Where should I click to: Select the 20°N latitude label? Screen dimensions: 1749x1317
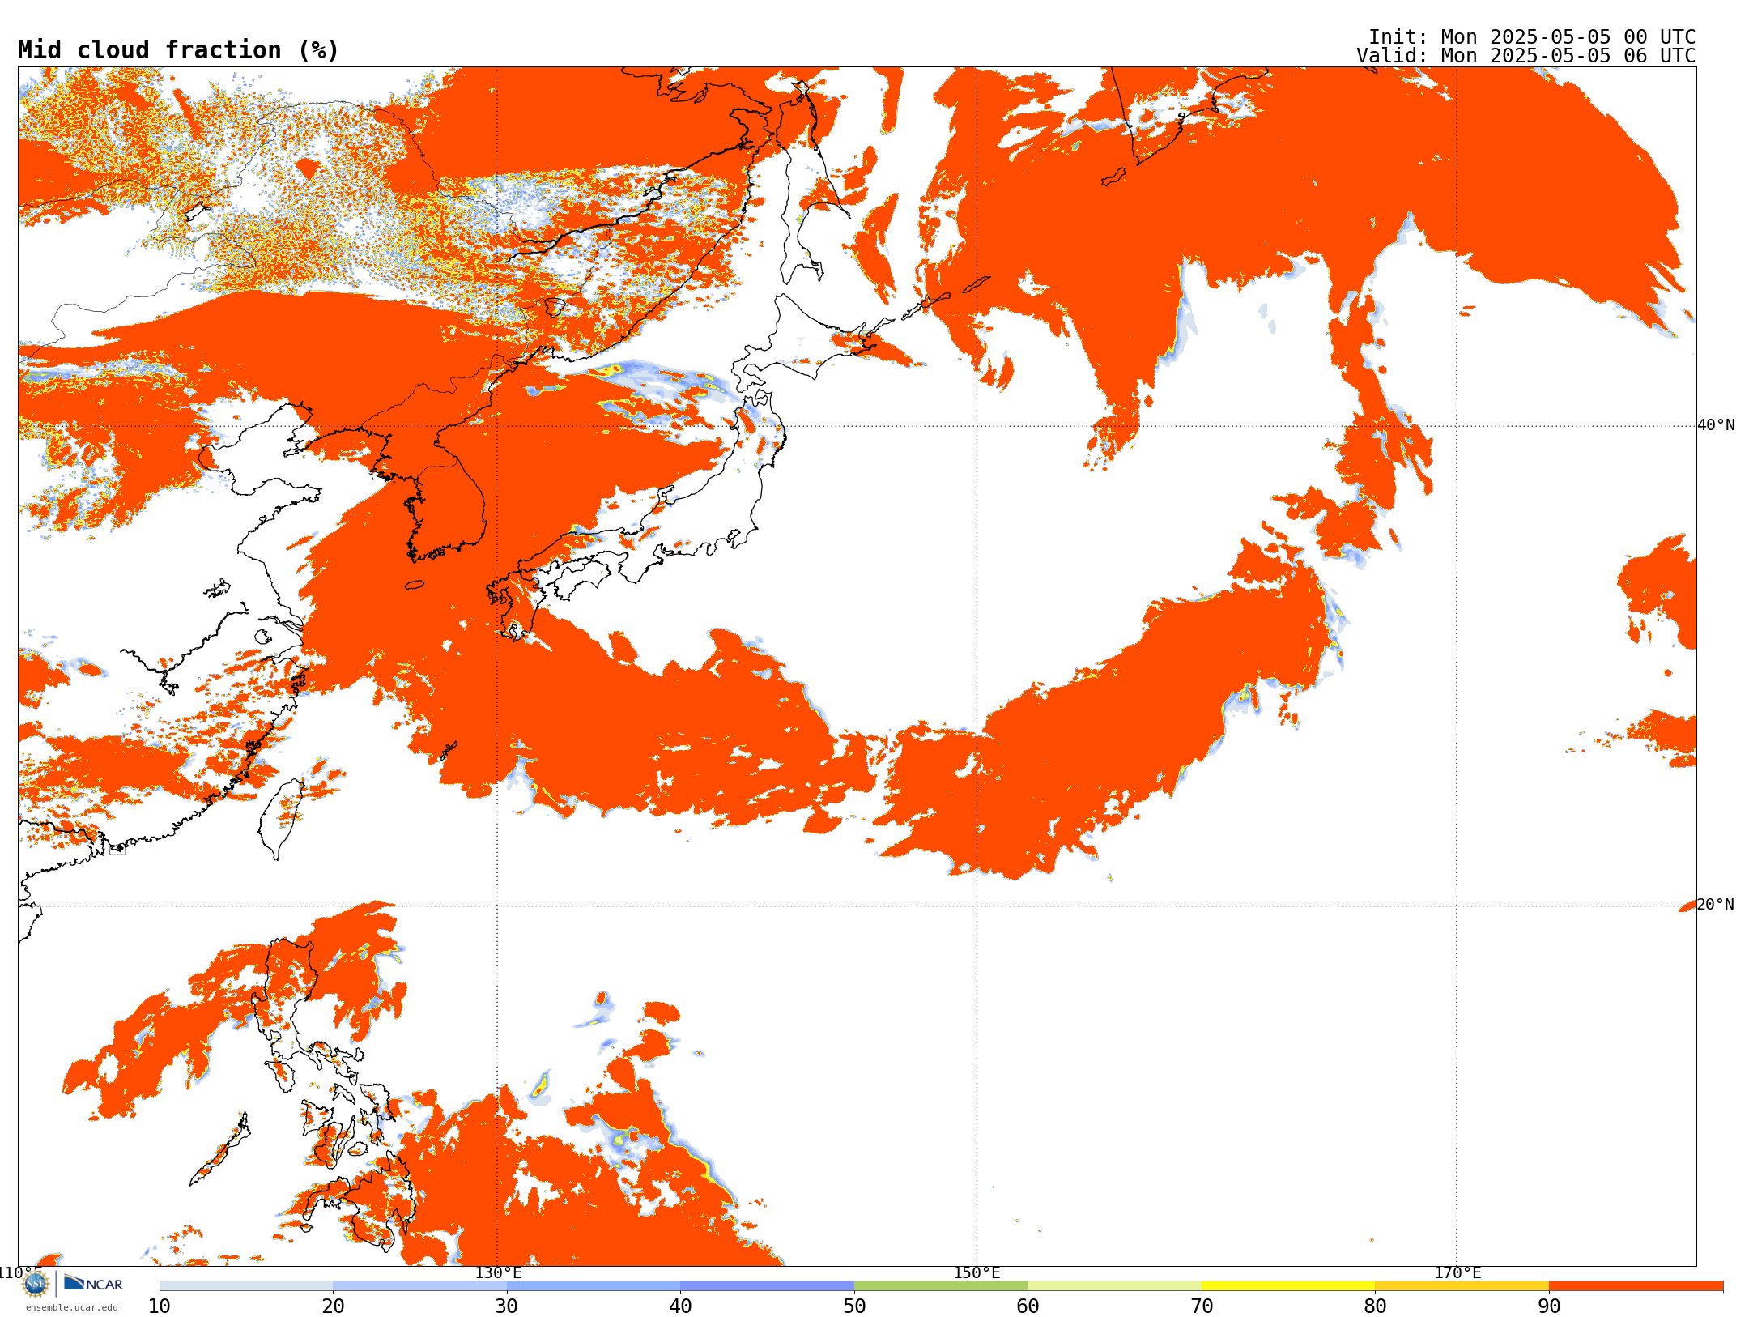[1716, 905]
